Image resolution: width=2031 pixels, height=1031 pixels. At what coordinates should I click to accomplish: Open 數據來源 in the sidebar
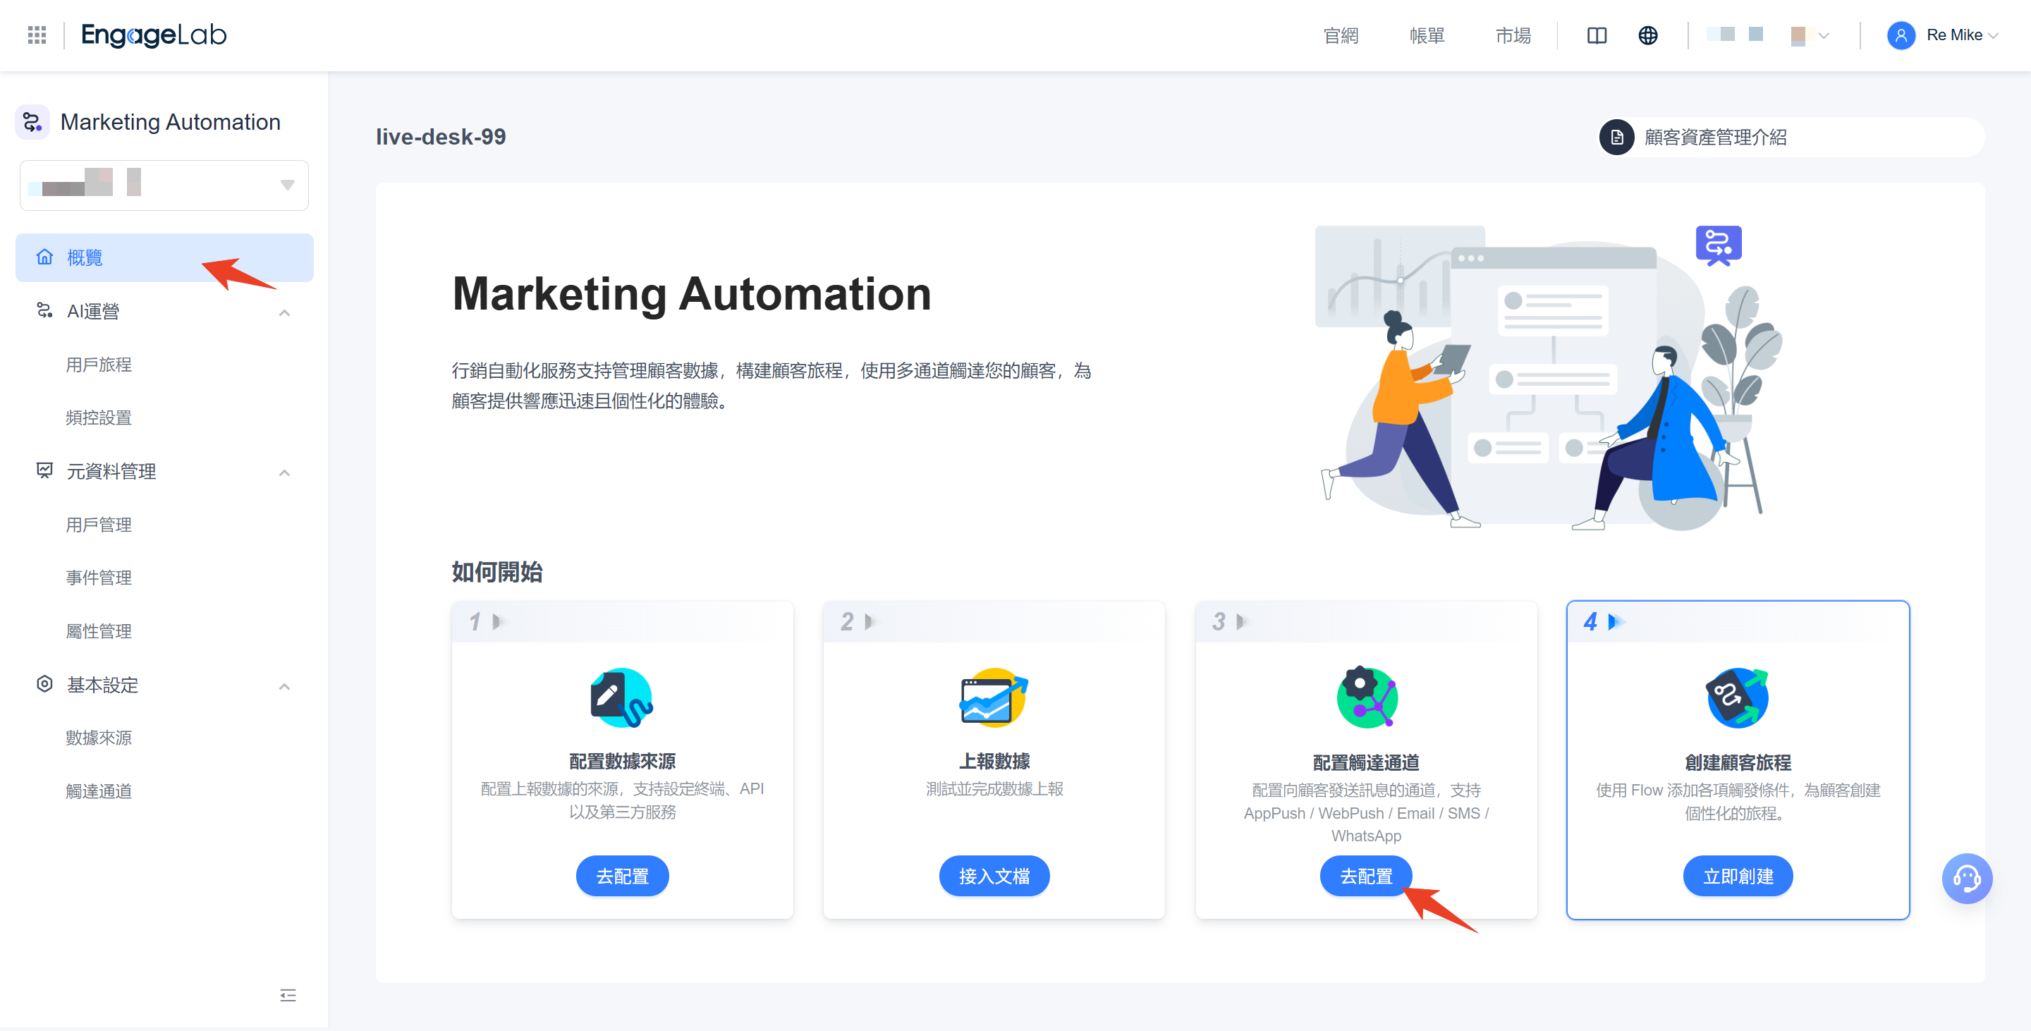(x=99, y=737)
